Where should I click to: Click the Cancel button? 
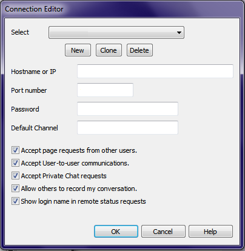pos(163,232)
